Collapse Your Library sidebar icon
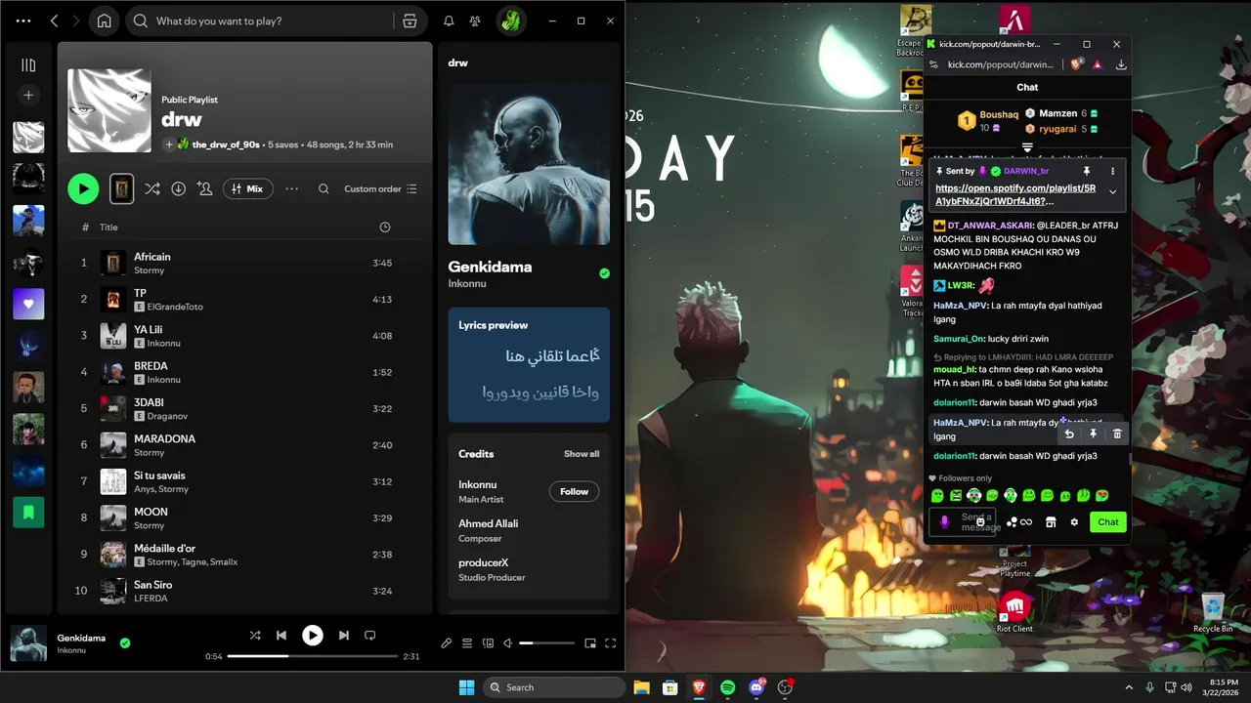 coord(28,65)
